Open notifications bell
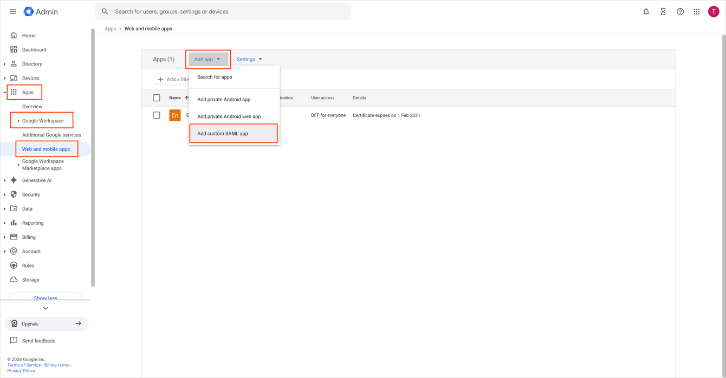This screenshot has width=726, height=378. 646,11
